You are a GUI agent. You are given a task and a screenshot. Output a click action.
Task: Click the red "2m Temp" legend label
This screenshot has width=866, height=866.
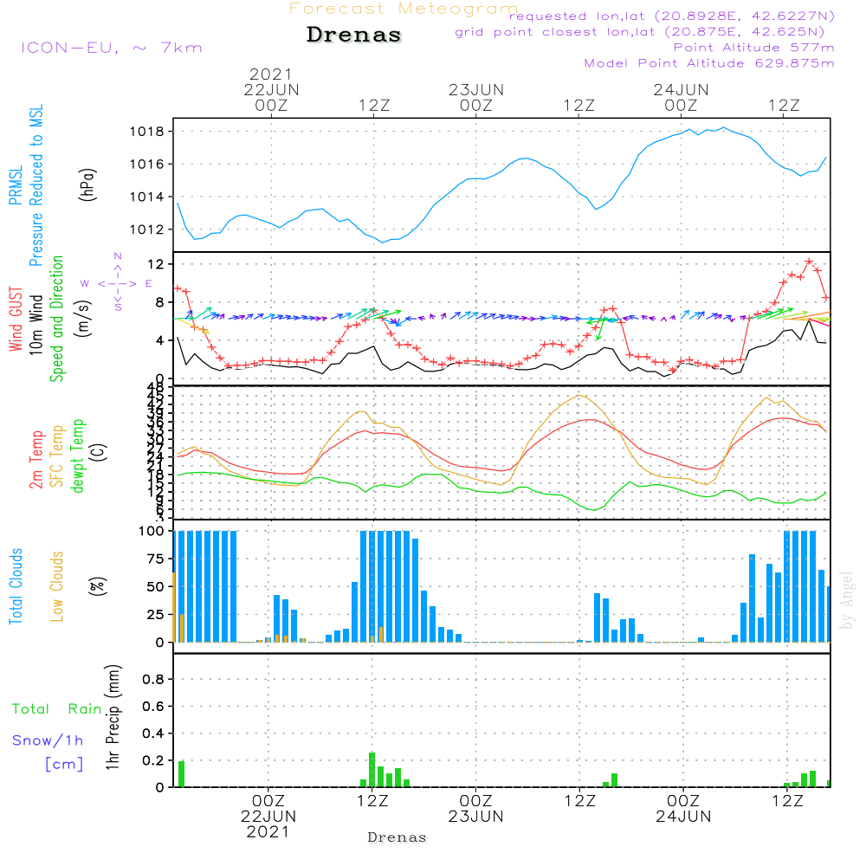[x=36, y=460]
